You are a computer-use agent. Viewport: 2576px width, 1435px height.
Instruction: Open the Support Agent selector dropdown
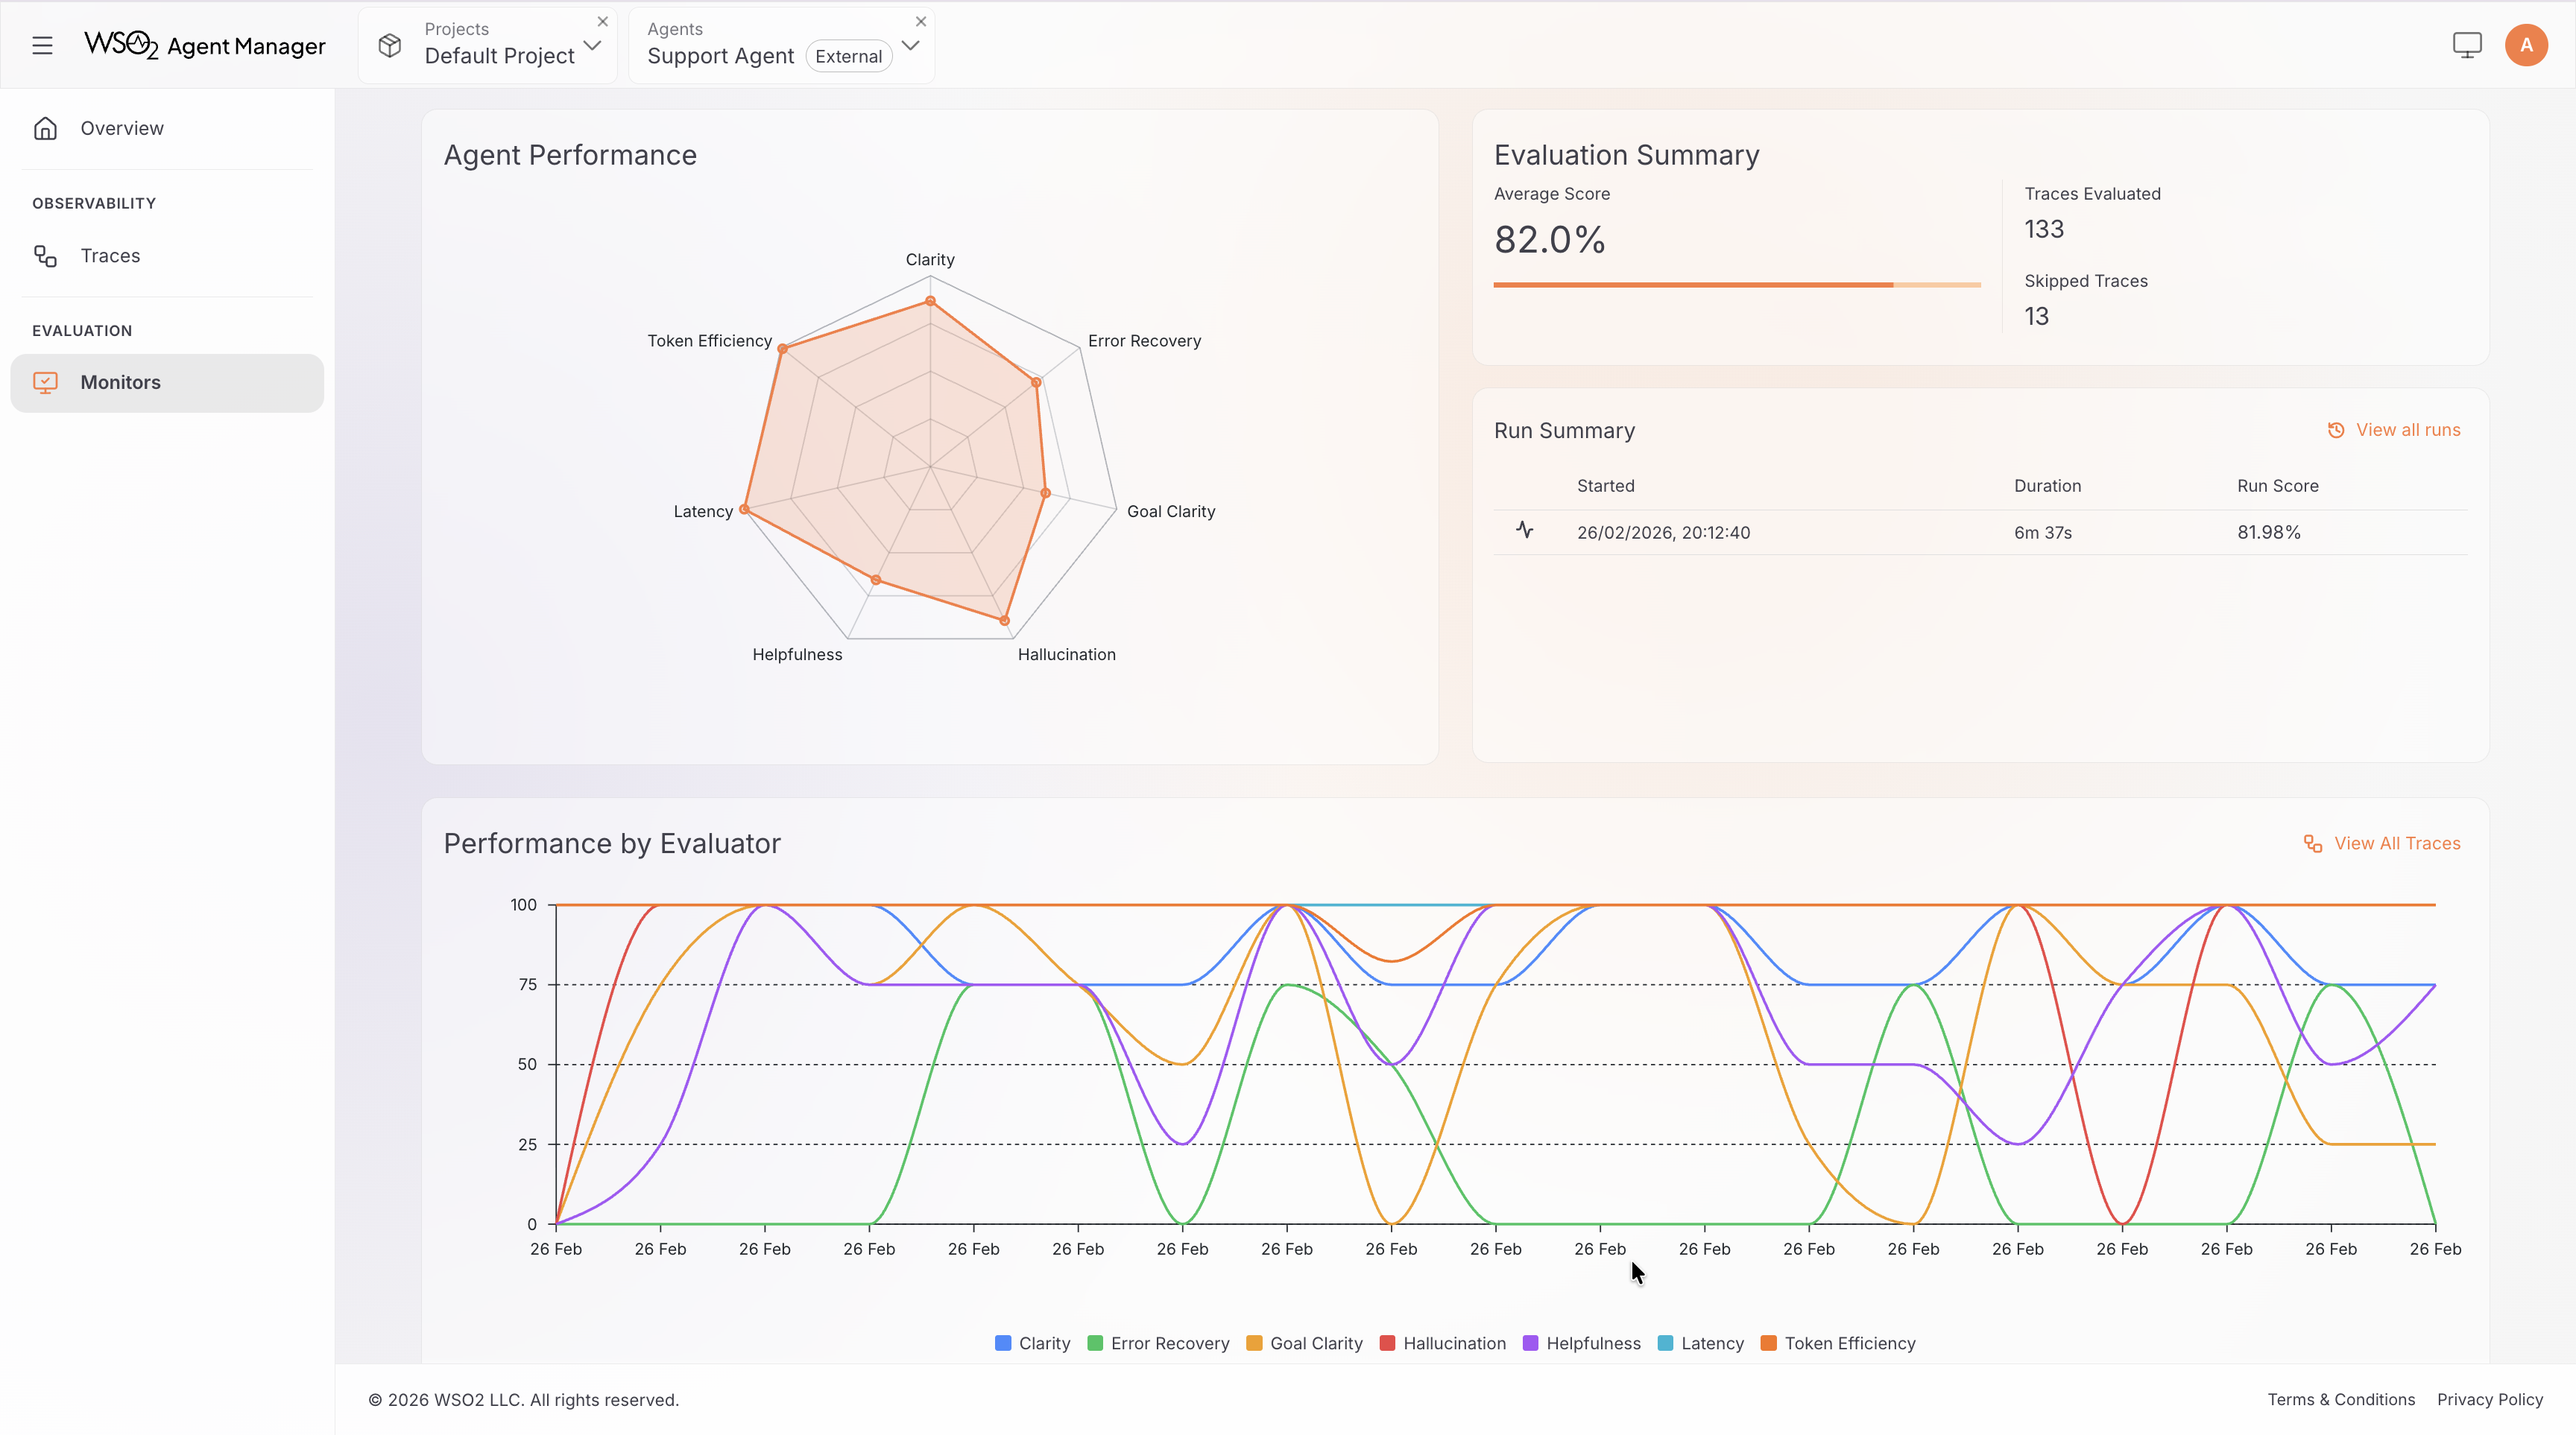pyautogui.click(x=910, y=45)
